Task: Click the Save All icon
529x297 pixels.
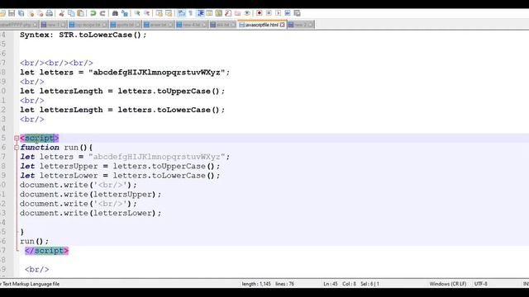Action: (21, 13)
